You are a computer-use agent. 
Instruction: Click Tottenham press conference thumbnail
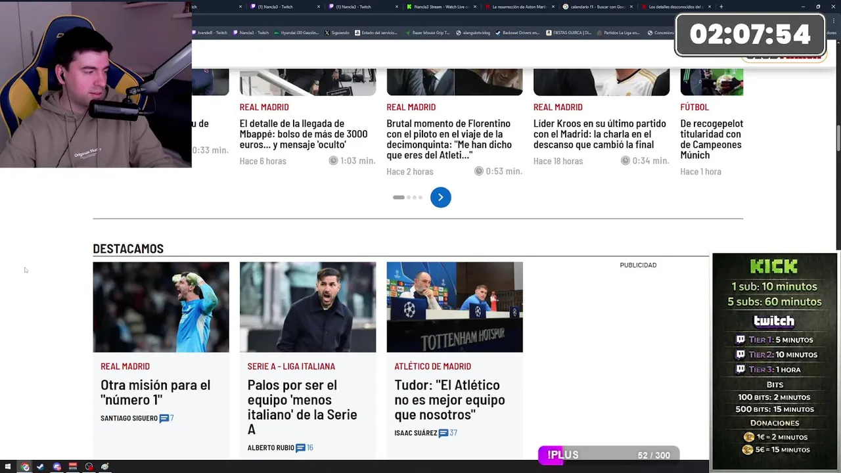pyautogui.click(x=455, y=307)
